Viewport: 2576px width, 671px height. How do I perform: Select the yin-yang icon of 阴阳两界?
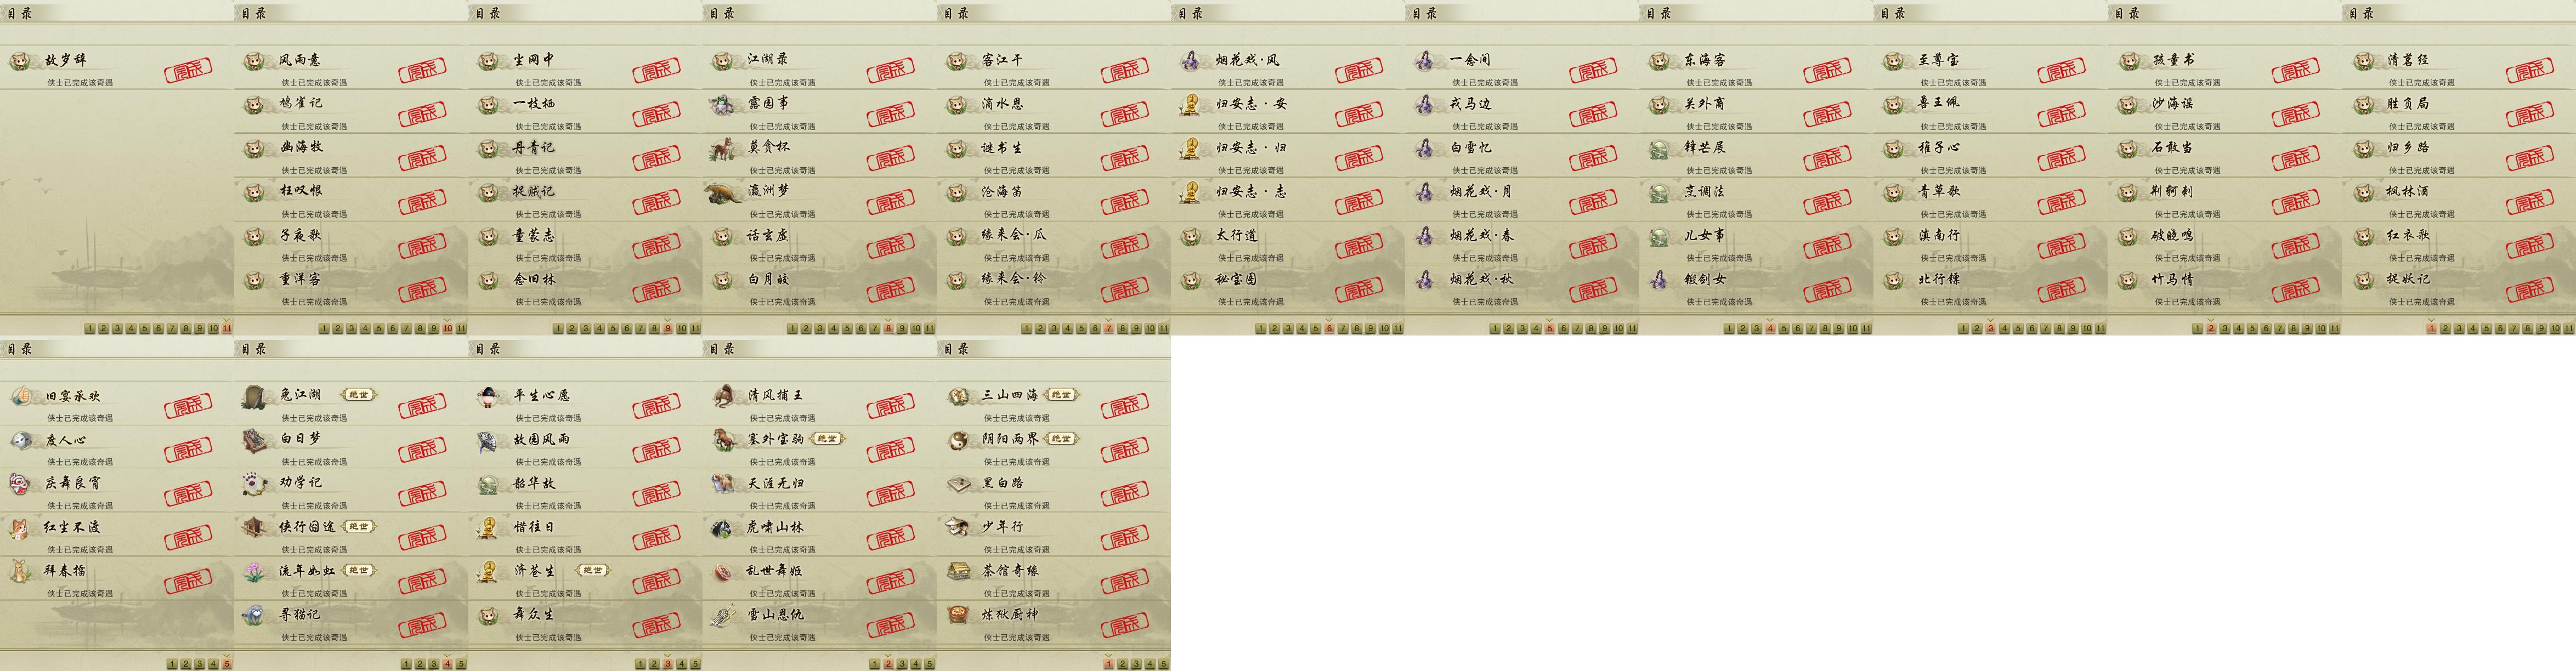click(958, 439)
